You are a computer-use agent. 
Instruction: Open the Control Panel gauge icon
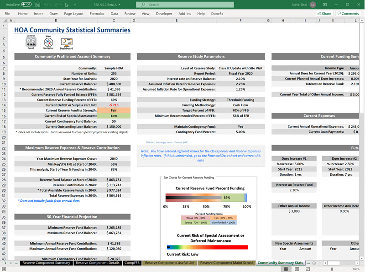coord(31,42)
